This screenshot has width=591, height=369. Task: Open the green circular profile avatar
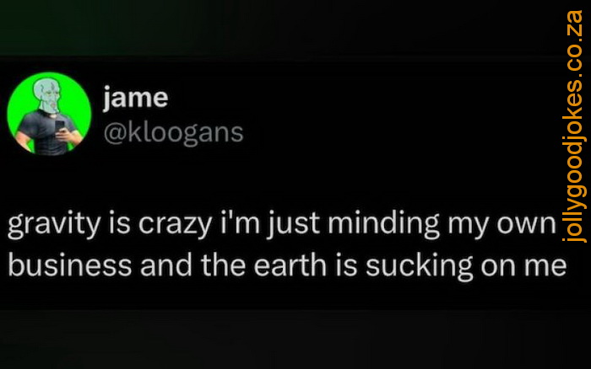[x=49, y=114]
